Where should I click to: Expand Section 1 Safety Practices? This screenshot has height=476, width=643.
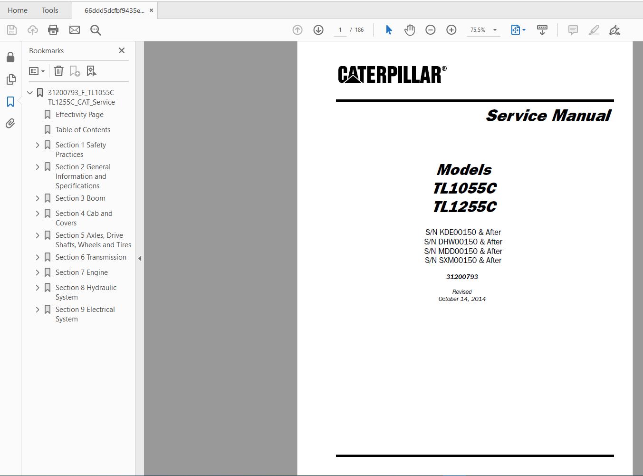[x=38, y=145]
